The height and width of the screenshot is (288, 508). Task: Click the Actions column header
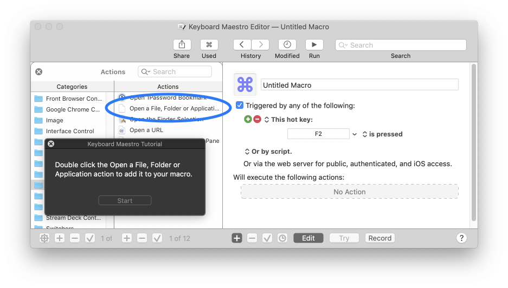[x=168, y=87]
